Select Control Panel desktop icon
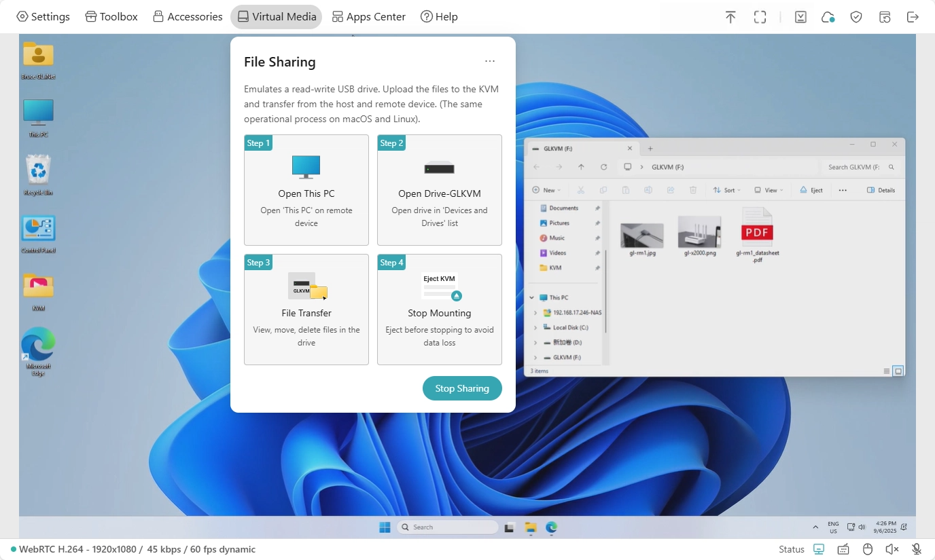The height and width of the screenshot is (560, 935). 38,234
